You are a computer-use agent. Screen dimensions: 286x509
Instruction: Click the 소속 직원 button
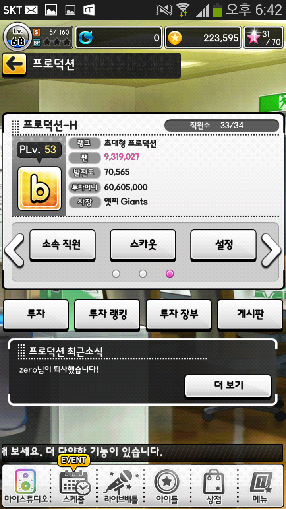(x=62, y=245)
